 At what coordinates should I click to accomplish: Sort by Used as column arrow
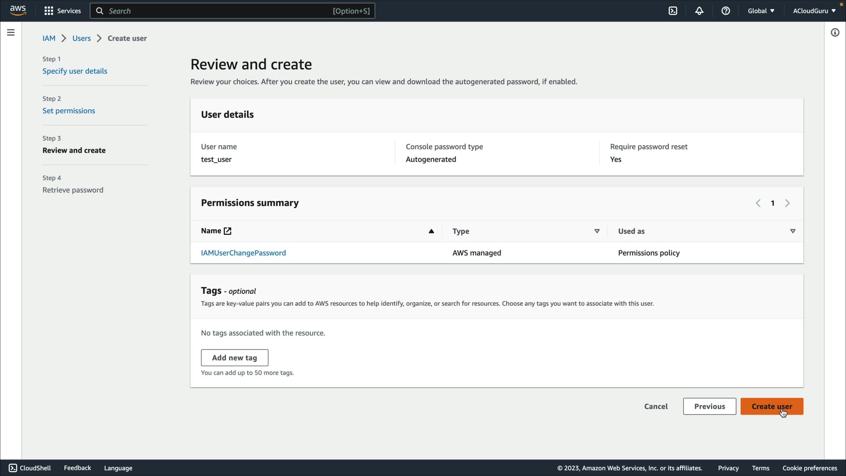793,231
